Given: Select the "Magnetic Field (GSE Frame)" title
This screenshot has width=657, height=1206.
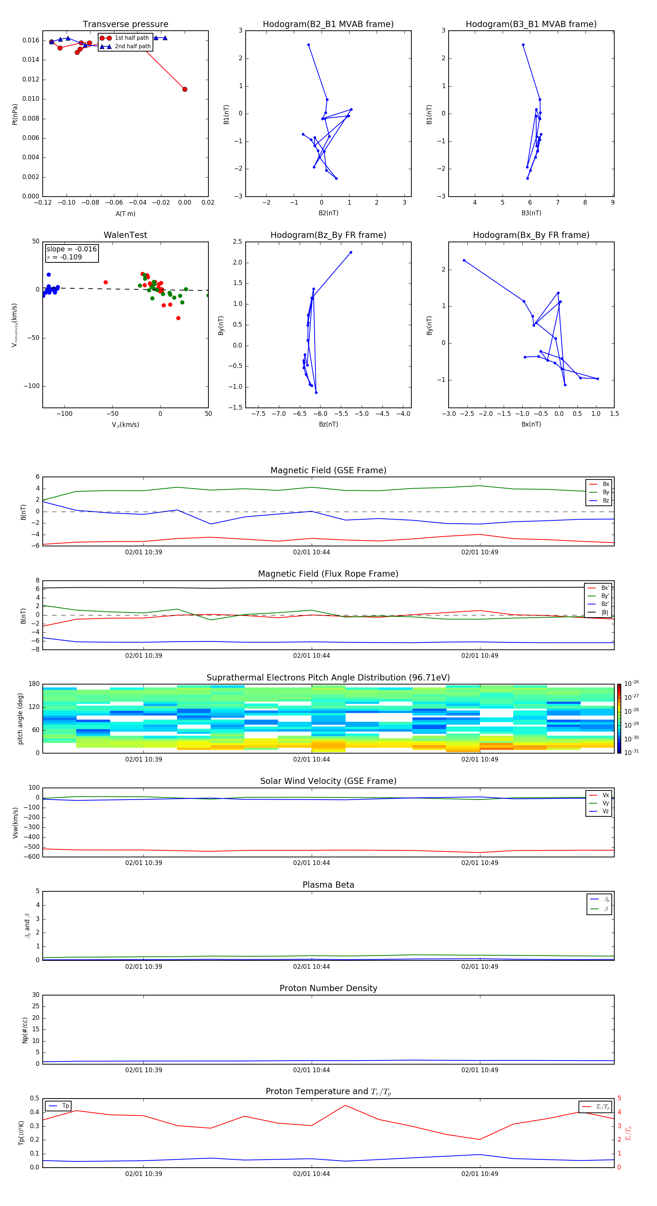Looking at the screenshot, I should pos(328,470).
